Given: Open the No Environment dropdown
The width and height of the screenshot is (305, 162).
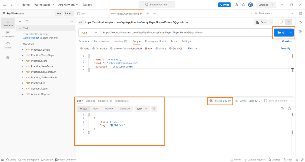Looking at the screenshot, I should click(x=274, y=13).
